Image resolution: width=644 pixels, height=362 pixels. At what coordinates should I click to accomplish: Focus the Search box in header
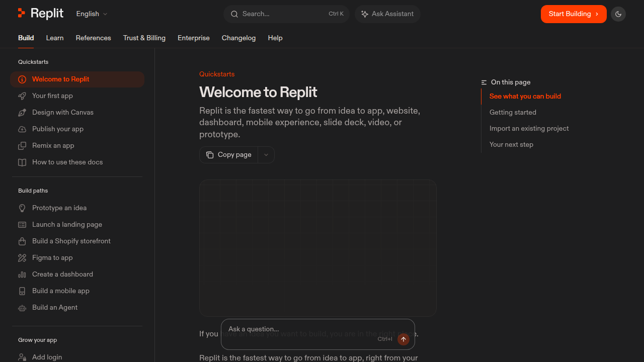tap(287, 14)
